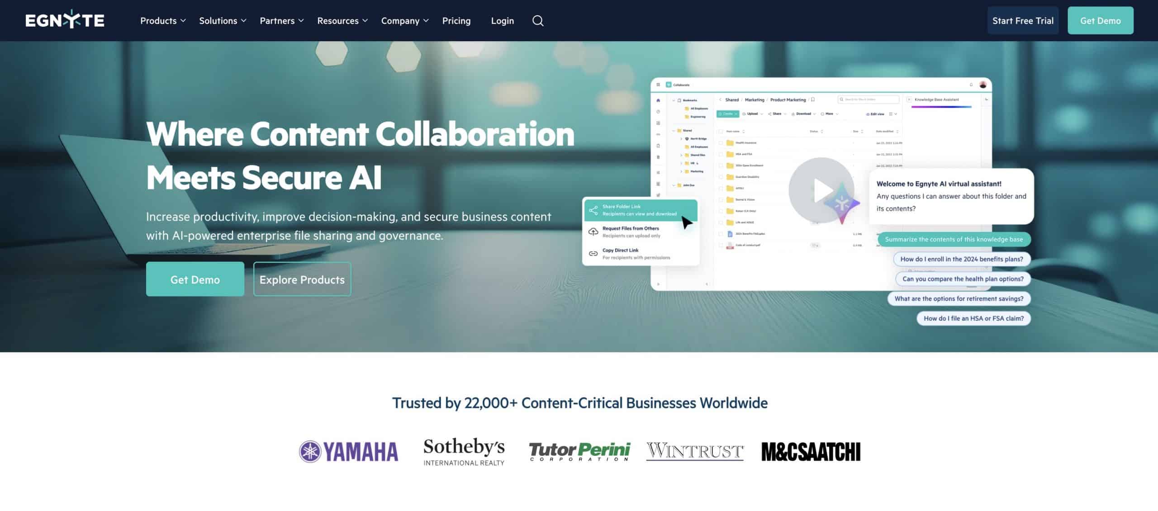1158x511 pixels.
Task: Click the Wintrust logo
Action: coord(694,451)
